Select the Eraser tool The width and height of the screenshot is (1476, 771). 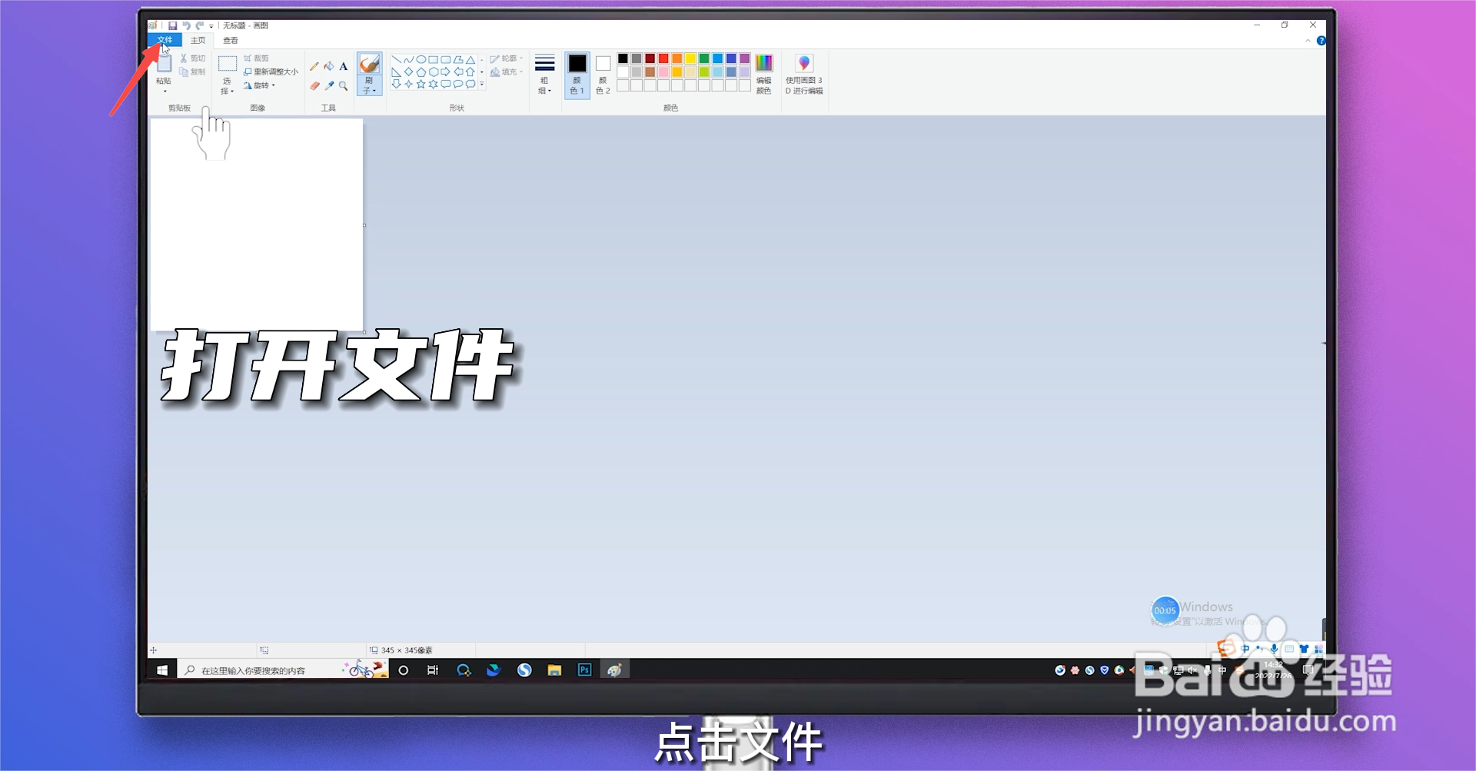pos(314,86)
